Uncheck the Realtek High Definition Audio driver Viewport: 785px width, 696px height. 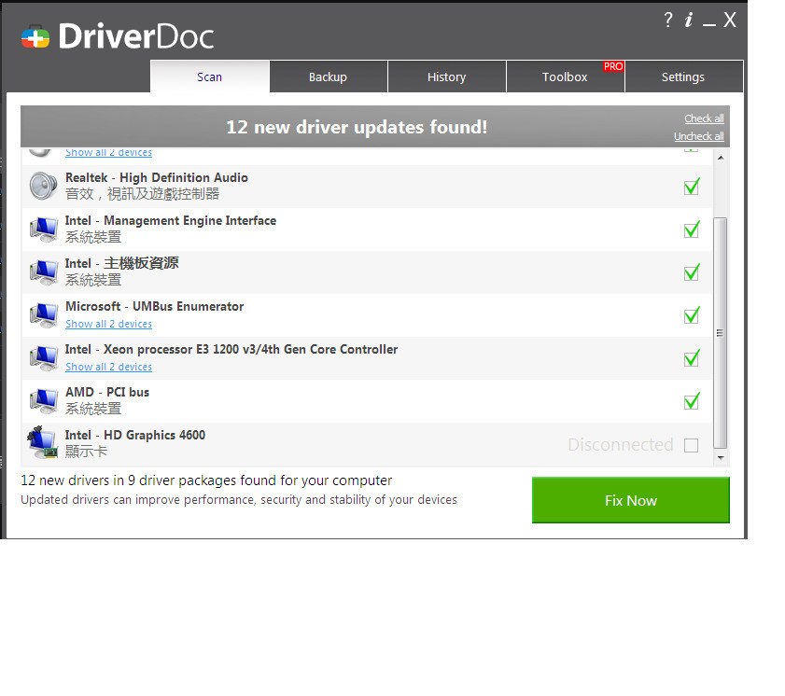point(692,187)
